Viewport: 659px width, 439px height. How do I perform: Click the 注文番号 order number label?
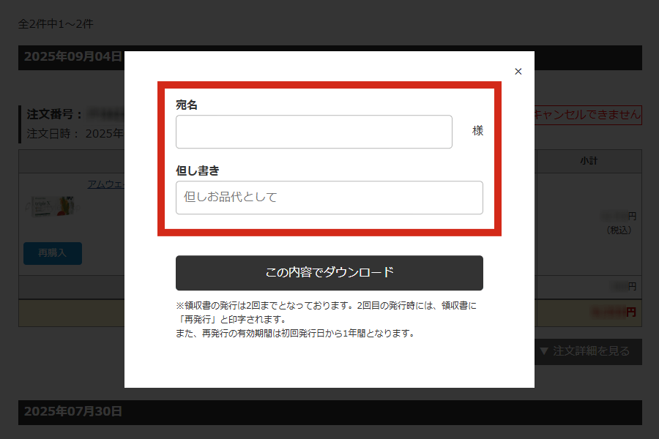(x=55, y=115)
